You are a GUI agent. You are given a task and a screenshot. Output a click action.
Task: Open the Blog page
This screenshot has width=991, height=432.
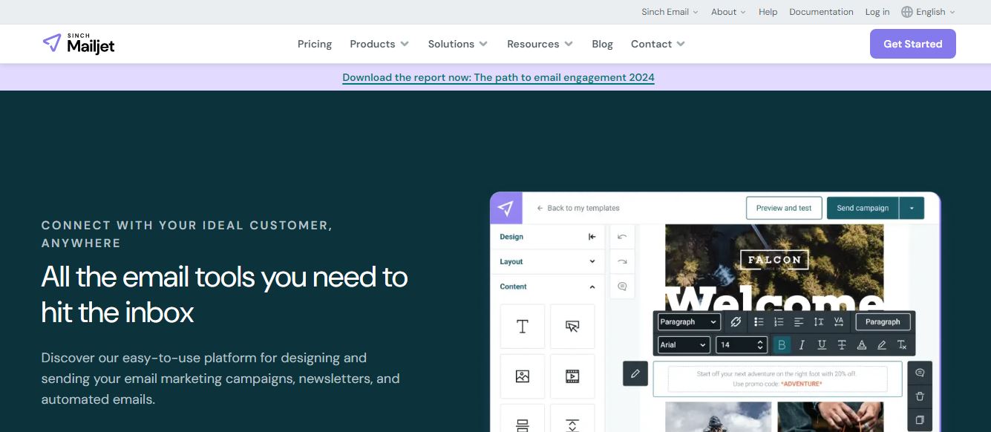click(x=603, y=44)
